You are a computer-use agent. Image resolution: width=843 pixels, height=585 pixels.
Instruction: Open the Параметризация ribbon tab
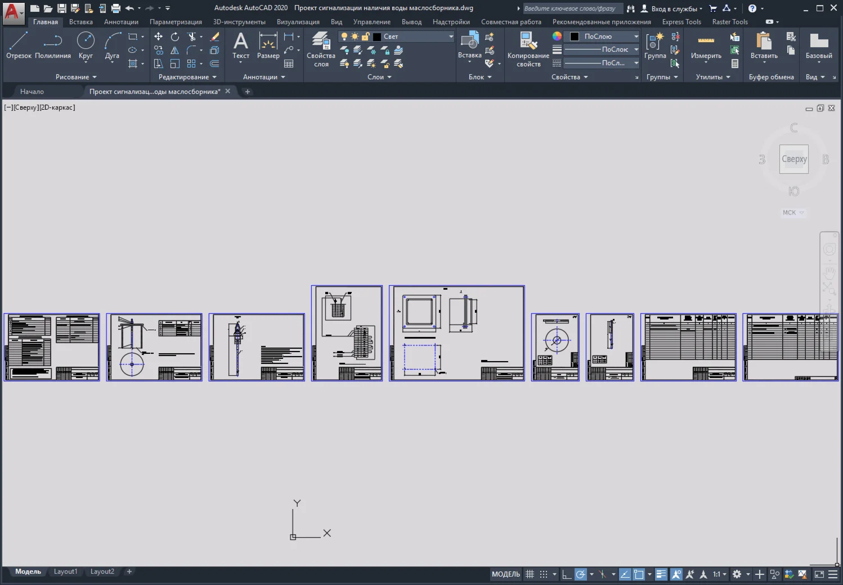pyautogui.click(x=176, y=22)
